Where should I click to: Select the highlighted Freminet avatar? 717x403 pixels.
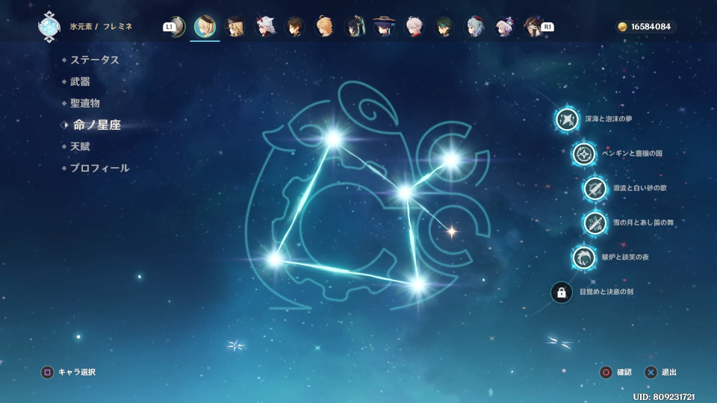(x=205, y=27)
